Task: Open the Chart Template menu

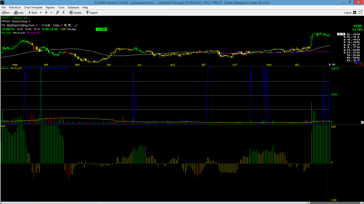Action: tap(33, 7)
